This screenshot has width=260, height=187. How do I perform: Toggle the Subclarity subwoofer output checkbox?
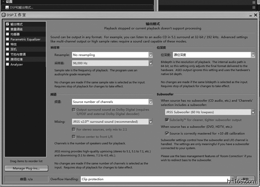[167, 120]
